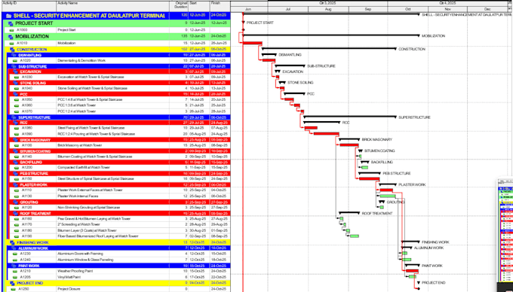
Task: Click the ALUMINUM WORK band row
Action: 119,248
